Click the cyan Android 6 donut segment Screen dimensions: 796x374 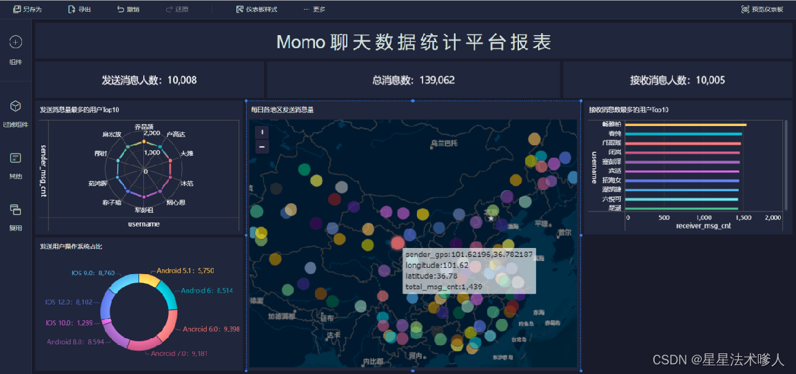[167, 294]
